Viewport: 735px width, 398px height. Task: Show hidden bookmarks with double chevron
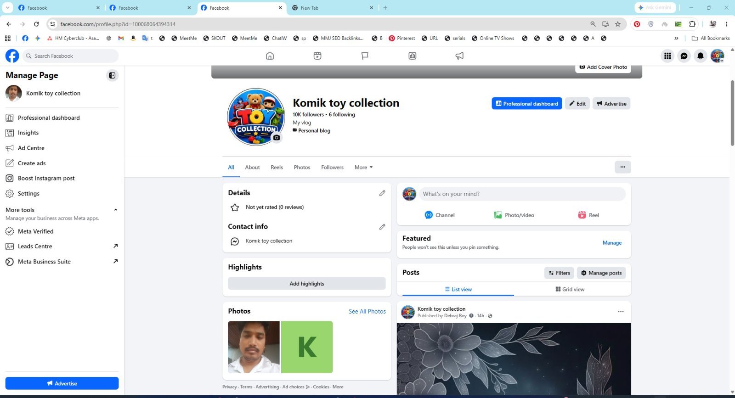[x=676, y=38]
